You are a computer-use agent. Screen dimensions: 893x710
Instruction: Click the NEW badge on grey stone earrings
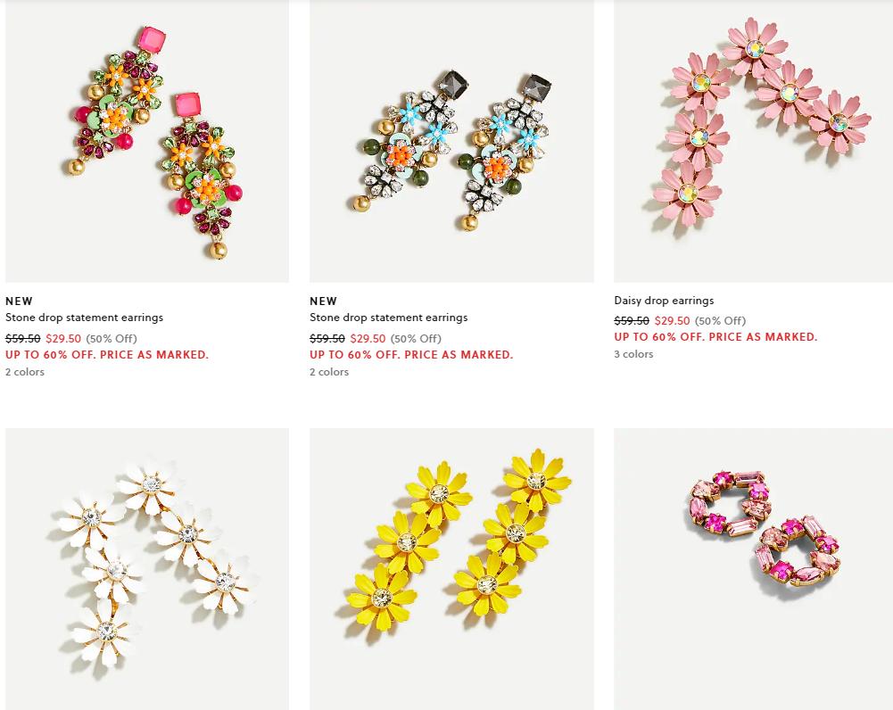(324, 301)
